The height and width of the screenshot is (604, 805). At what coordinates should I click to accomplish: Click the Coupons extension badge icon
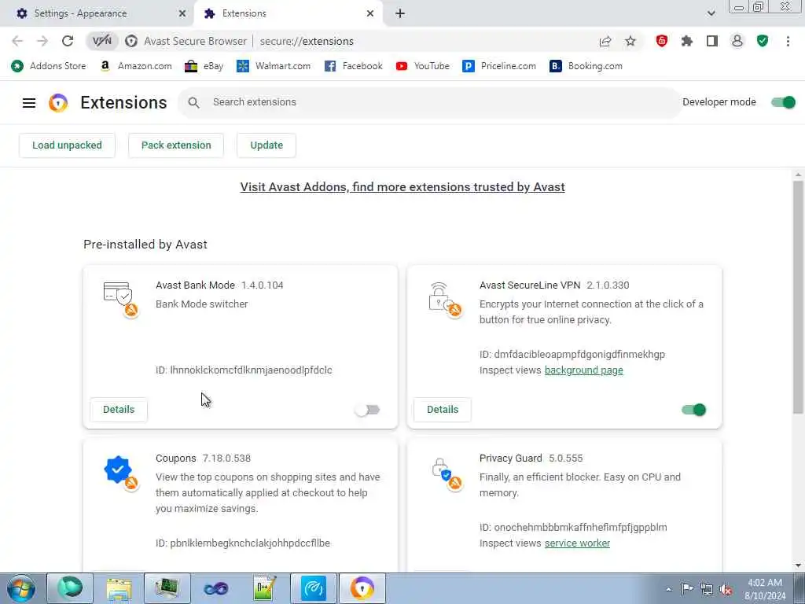(120, 472)
